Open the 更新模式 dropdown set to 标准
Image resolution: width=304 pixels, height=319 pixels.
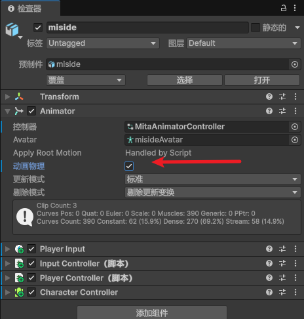[213, 179]
